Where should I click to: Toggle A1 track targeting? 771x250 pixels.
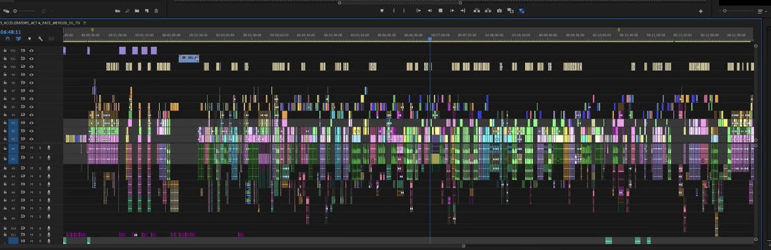coord(13,148)
